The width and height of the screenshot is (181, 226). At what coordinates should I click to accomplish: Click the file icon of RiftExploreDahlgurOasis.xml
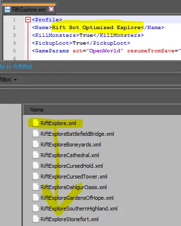point(36,187)
